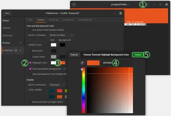Click the rainbow hue slider strip
171x116 pixels.
tap(84, 90)
